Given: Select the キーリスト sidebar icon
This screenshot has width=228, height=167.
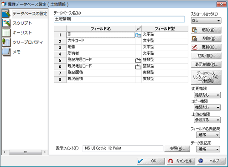Looking at the screenshot, I should 6,33.
